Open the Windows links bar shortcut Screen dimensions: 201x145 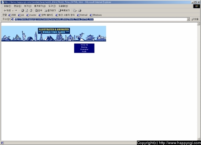pos(96,15)
